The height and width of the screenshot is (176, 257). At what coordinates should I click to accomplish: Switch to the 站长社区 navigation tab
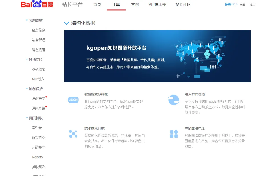(x=183, y=5)
